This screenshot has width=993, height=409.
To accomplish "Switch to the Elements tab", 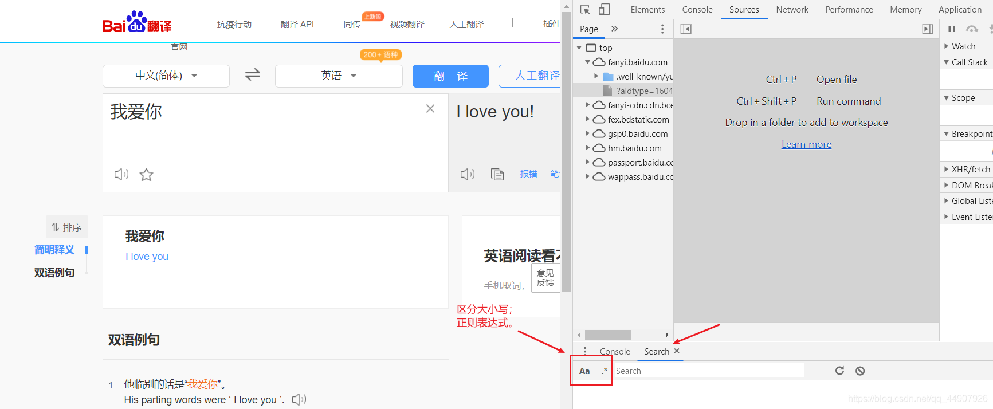I will [647, 9].
